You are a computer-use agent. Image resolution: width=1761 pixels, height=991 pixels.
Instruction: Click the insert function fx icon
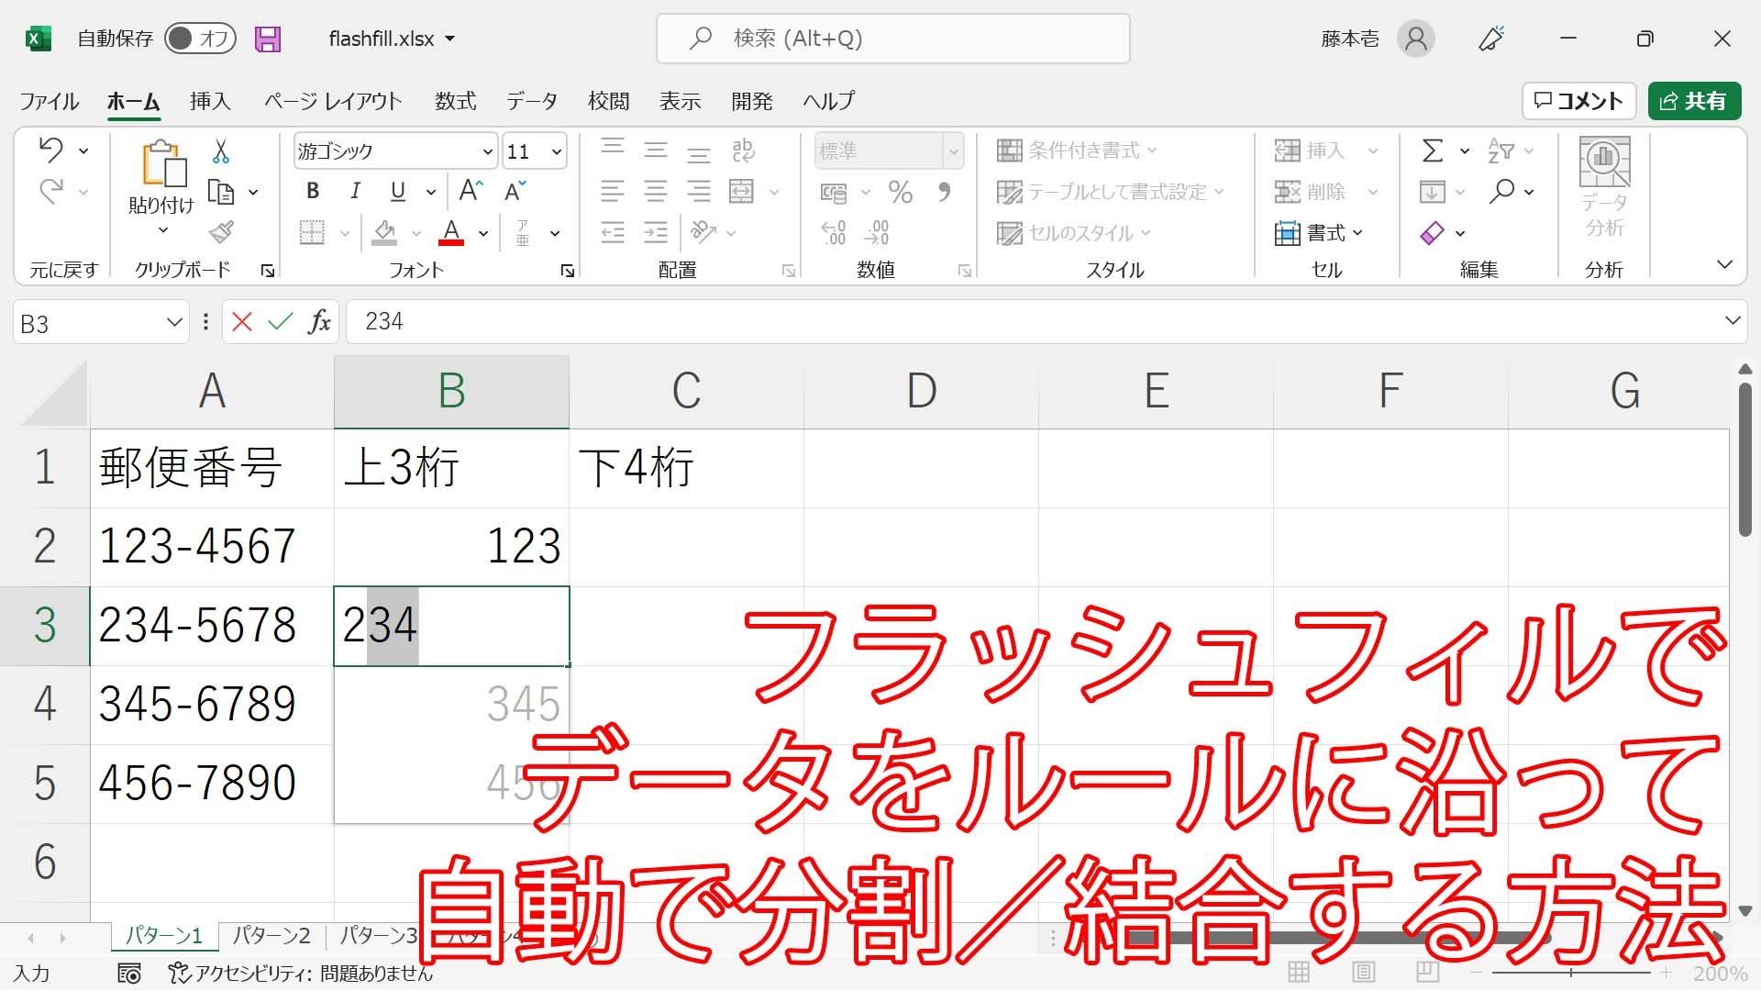point(319,321)
